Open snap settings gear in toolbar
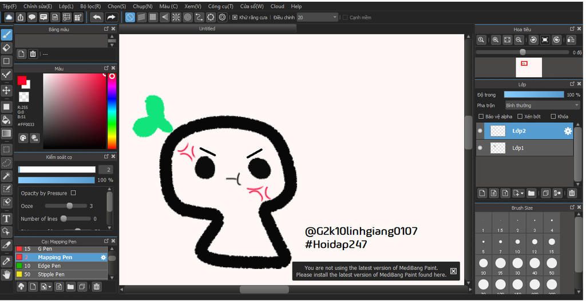This screenshot has width=586, height=301. (x=223, y=17)
